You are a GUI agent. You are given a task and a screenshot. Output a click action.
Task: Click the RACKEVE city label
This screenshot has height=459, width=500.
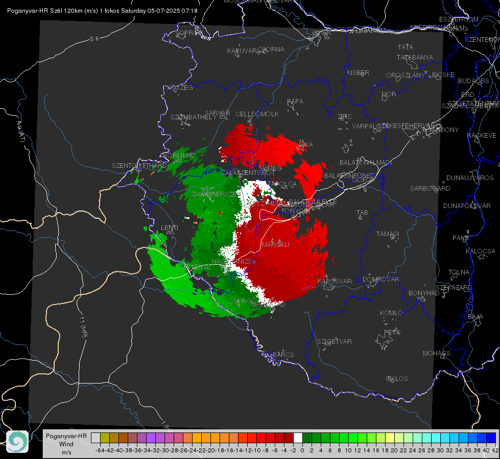click(x=482, y=136)
